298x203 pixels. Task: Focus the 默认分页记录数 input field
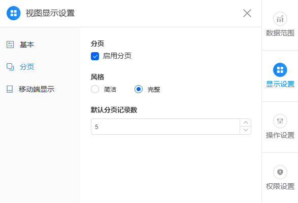pos(165,127)
